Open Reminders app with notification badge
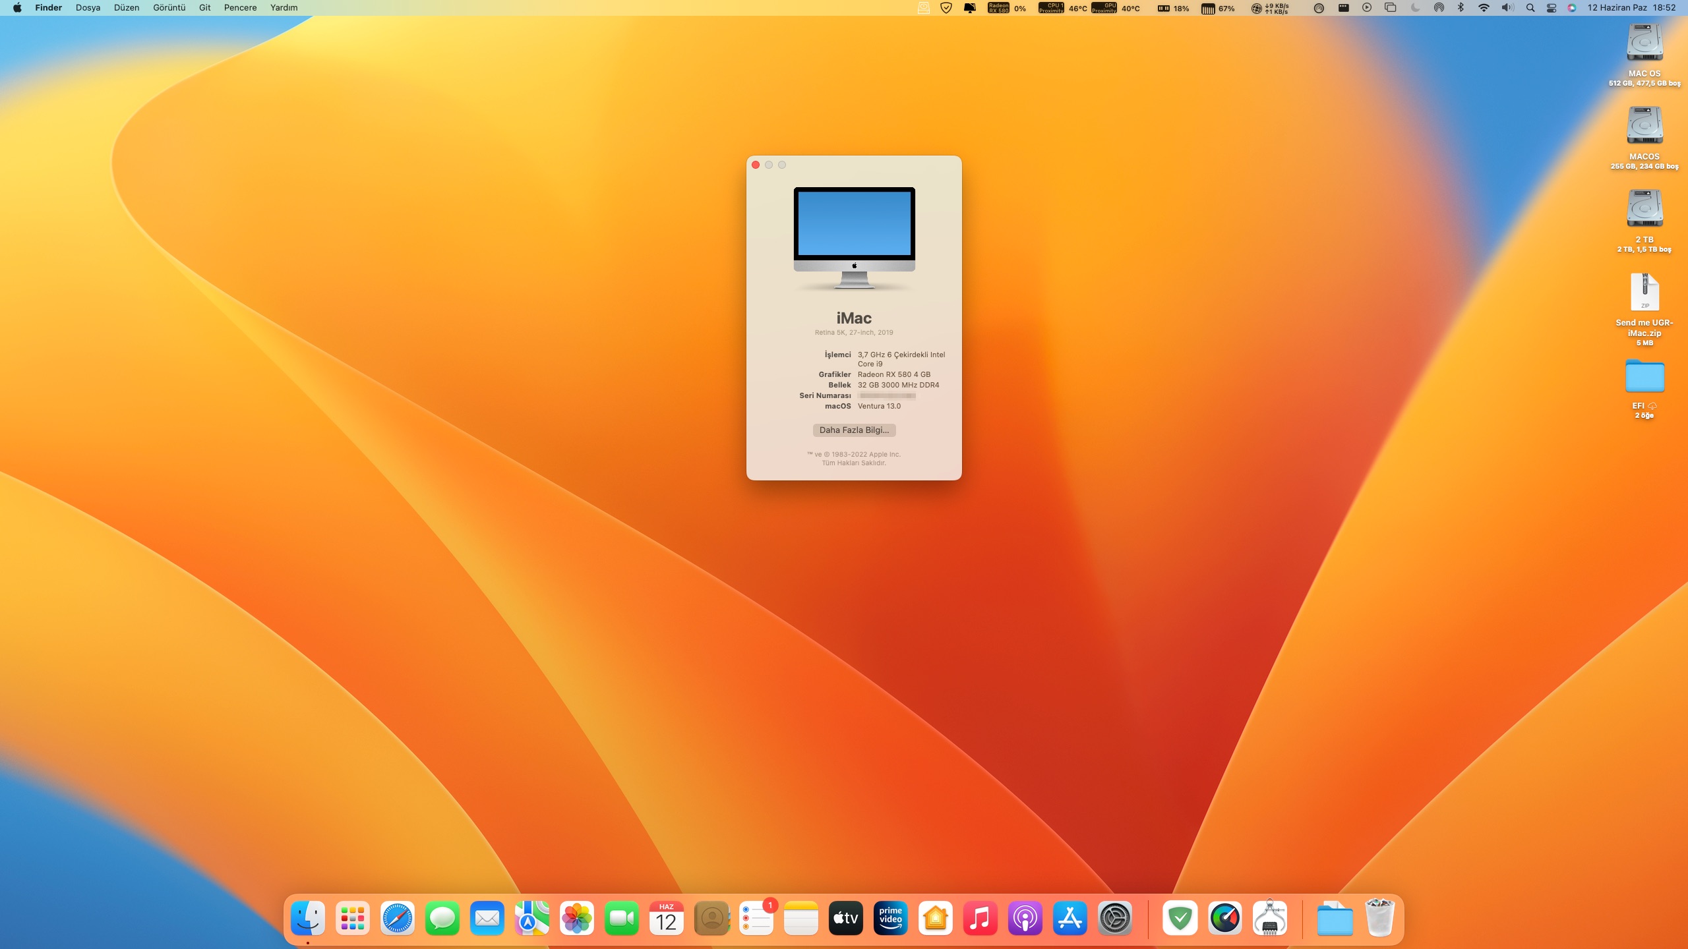Viewport: 1688px width, 949px height. (x=756, y=918)
